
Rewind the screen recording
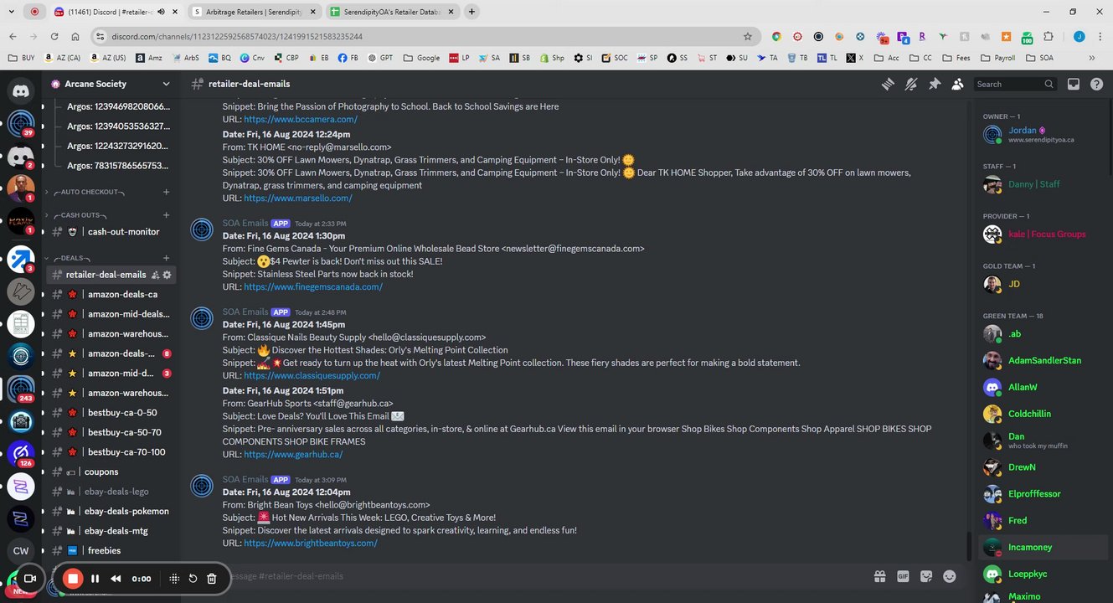point(116,579)
